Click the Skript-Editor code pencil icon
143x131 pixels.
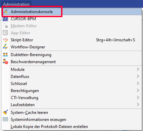(5, 40)
